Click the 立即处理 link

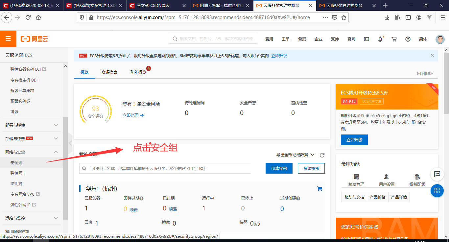pyautogui.click(x=133, y=115)
